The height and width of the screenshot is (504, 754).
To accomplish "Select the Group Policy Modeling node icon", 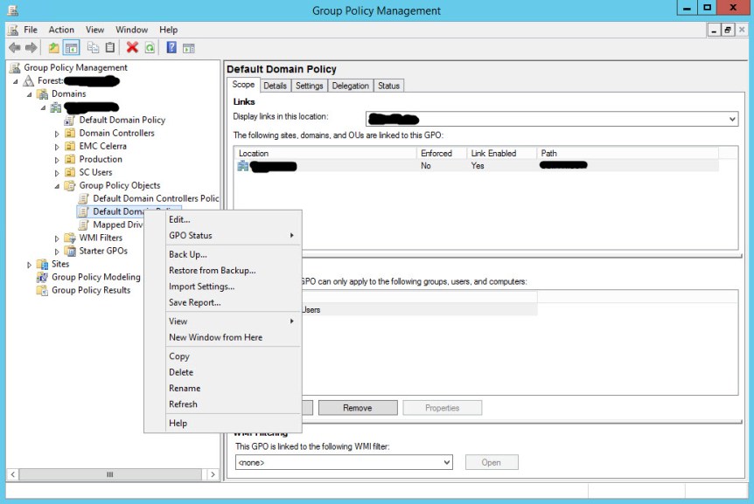I will pos(43,277).
